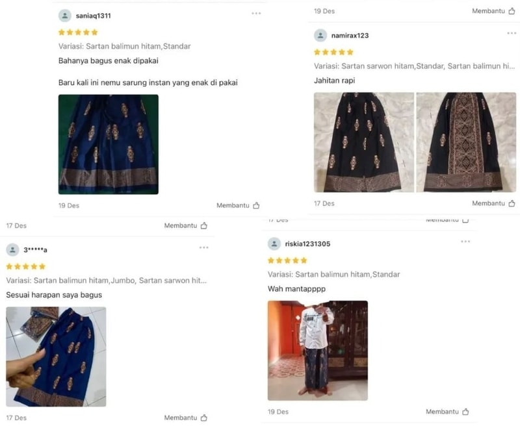
Task: Click saniaq1311's profile avatar
Action: (65, 16)
